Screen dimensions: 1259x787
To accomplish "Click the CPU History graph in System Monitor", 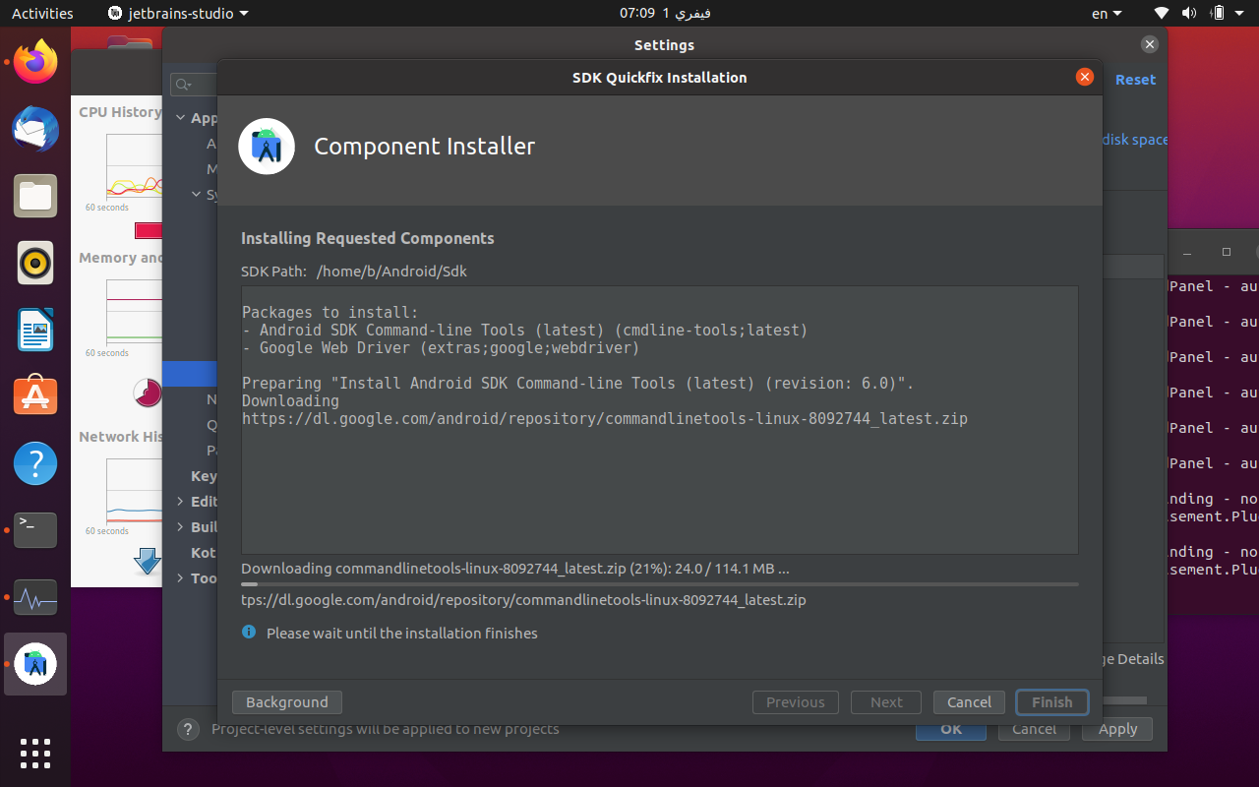I will [134, 166].
